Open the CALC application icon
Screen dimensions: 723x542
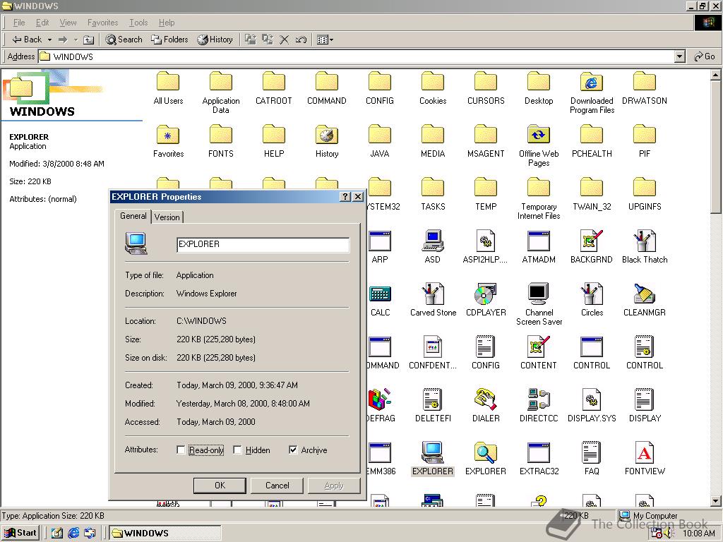(380, 294)
